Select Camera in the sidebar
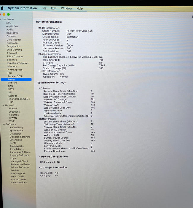 [x=11, y=36]
